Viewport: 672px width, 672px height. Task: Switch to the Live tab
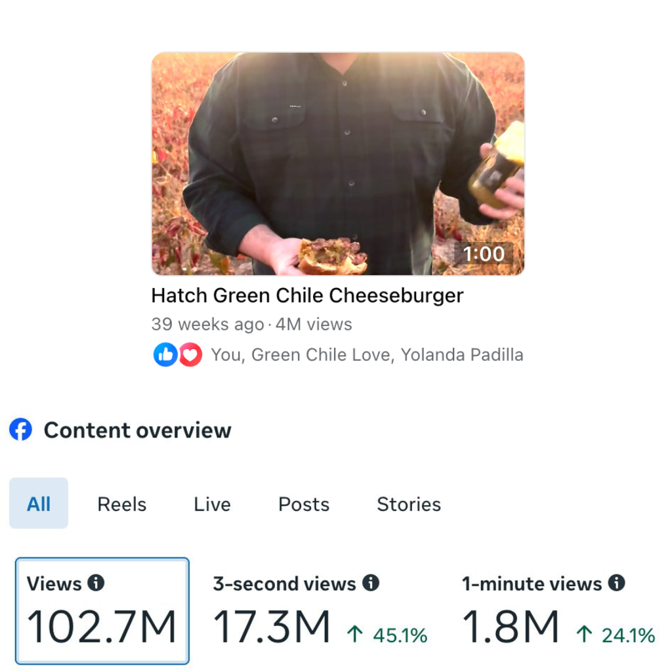212,504
